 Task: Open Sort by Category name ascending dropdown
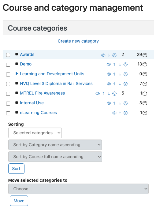coord(55,145)
